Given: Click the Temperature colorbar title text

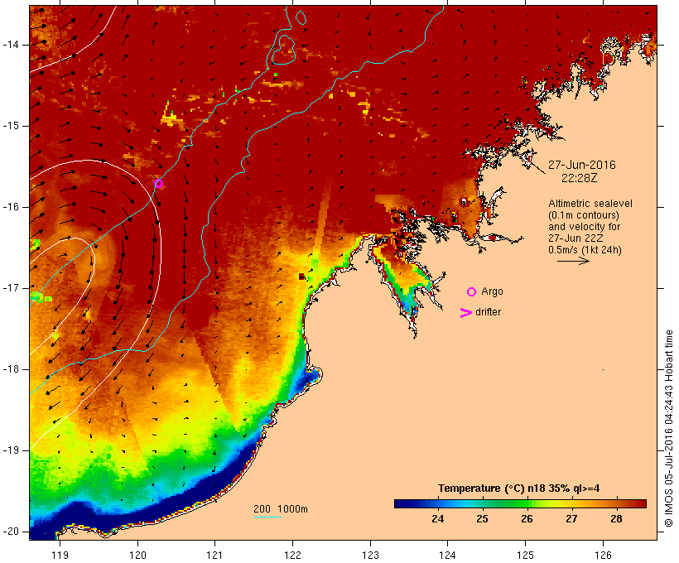Looking at the screenshot, I should tap(519, 488).
